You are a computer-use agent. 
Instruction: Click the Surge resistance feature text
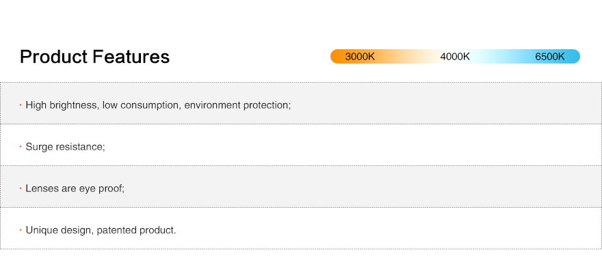[65, 147]
